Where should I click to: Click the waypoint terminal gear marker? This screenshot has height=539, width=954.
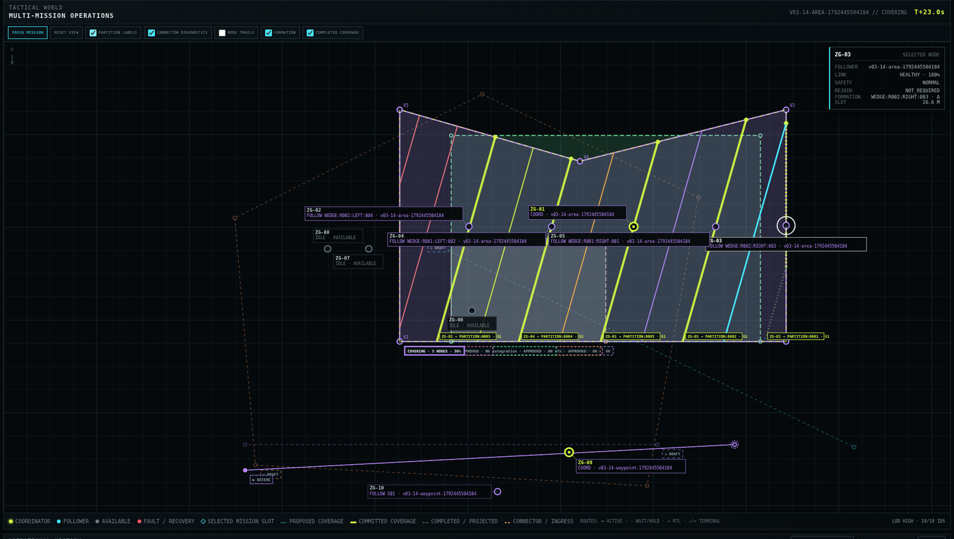click(x=734, y=445)
